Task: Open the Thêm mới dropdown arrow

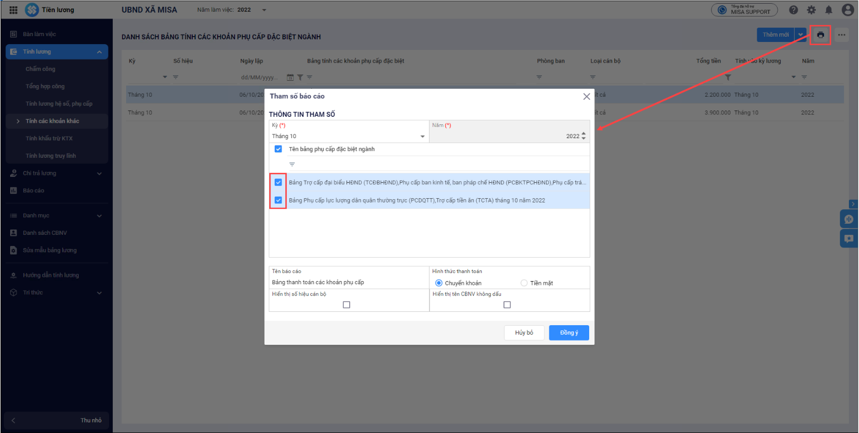Action: (800, 35)
